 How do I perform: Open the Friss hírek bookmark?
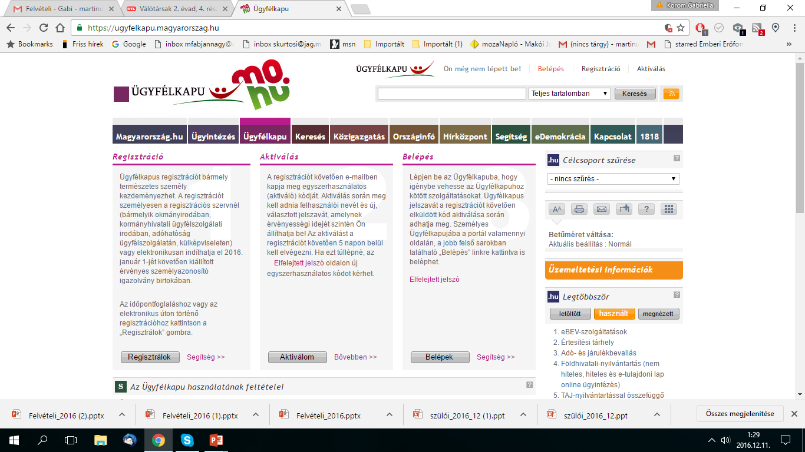coord(82,44)
